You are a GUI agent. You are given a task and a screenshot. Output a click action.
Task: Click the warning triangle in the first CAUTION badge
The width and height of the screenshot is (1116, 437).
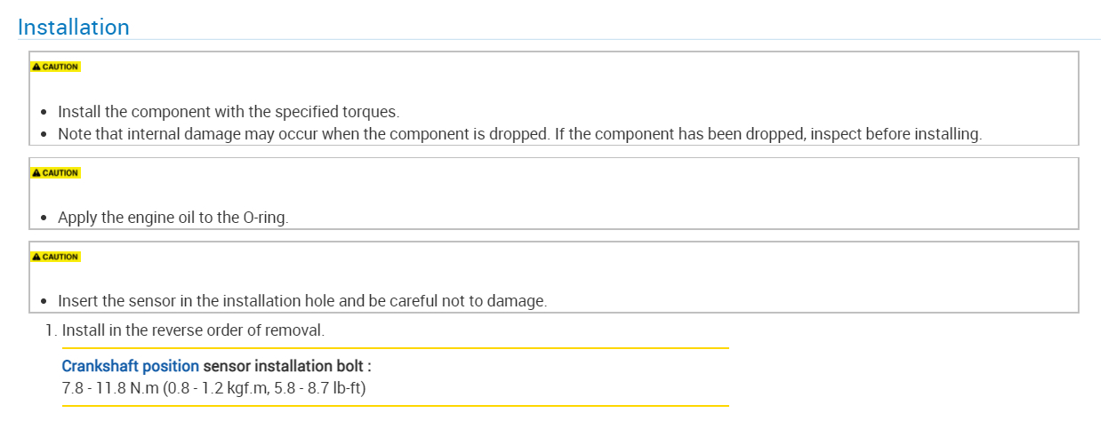[x=36, y=68]
